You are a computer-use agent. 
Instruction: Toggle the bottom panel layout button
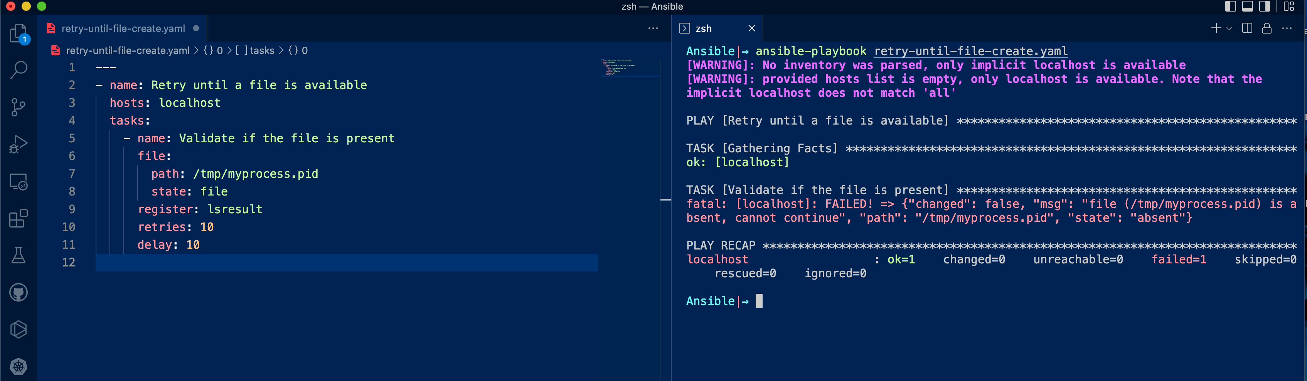[x=1248, y=6]
